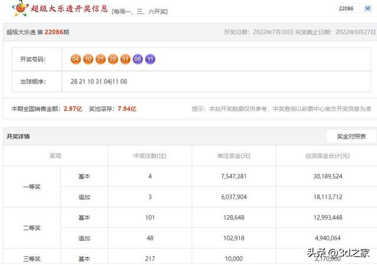377x265 pixels.
Task: Click the 18,113,712 total cell
Action: [328, 197]
